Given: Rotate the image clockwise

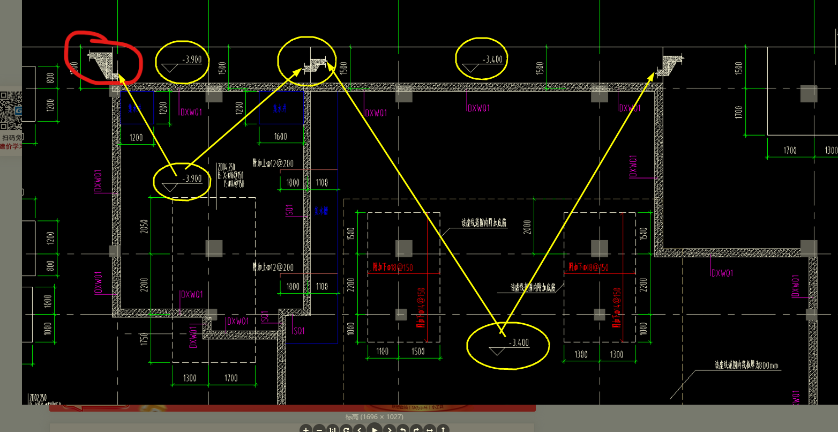Looking at the screenshot, I should (x=416, y=429).
